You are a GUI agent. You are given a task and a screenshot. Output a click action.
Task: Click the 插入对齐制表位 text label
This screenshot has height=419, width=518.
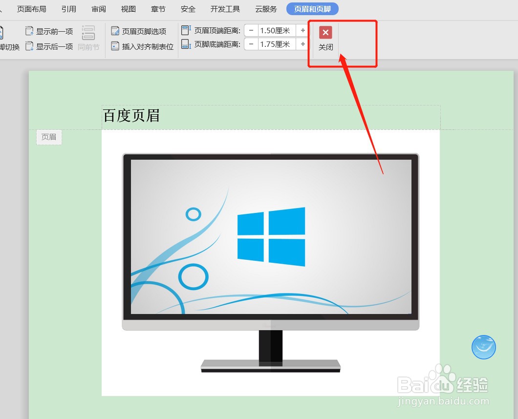pyautogui.click(x=148, y=46)
